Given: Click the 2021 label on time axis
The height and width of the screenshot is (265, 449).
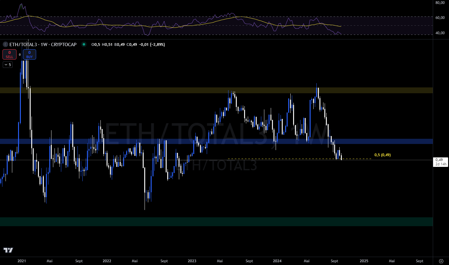Looking at the screenshot, I should click(x=22, y=261).
